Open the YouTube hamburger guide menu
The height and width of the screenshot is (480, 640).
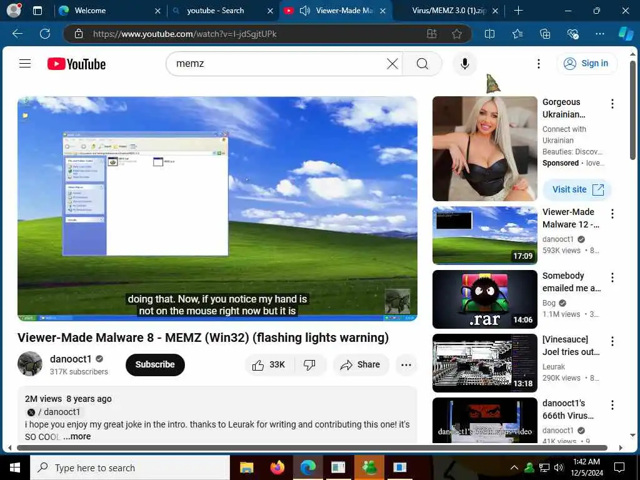click(25, 63)
